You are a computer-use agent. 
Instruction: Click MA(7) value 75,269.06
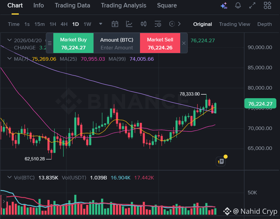[x=44, y=59]
